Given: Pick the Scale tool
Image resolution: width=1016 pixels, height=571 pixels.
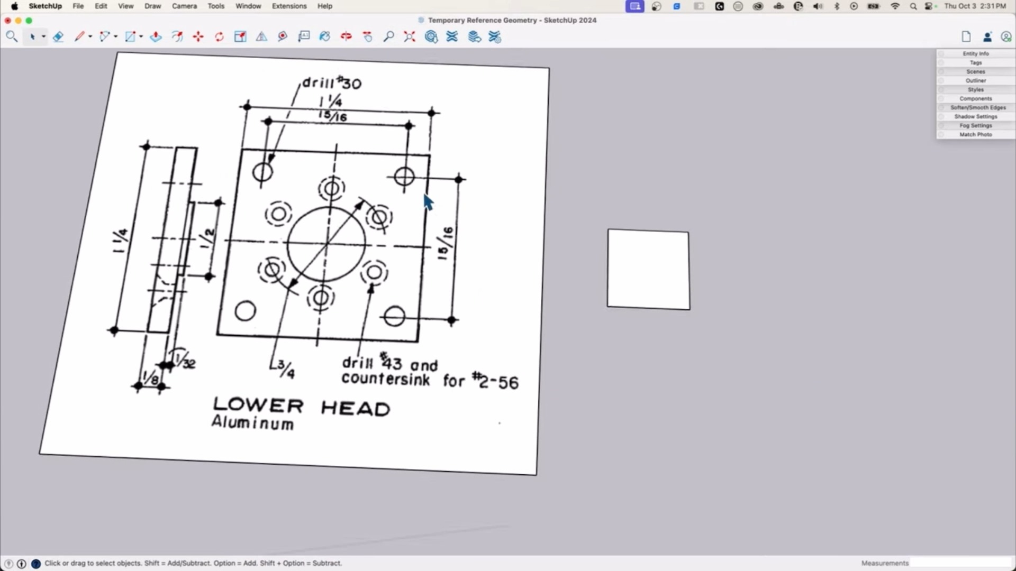Looking at the screenshot, I should point(240,36).
